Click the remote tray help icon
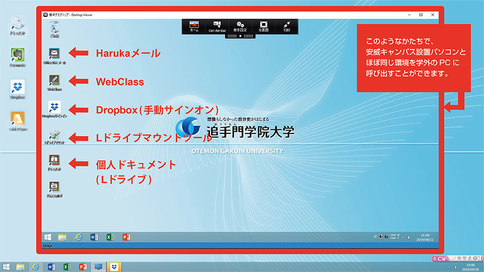 click(387, 237)
